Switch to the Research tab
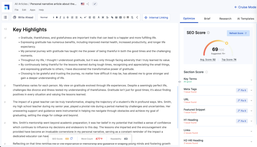The height and width of the screenshot is (147, 257). click(225, 19)
